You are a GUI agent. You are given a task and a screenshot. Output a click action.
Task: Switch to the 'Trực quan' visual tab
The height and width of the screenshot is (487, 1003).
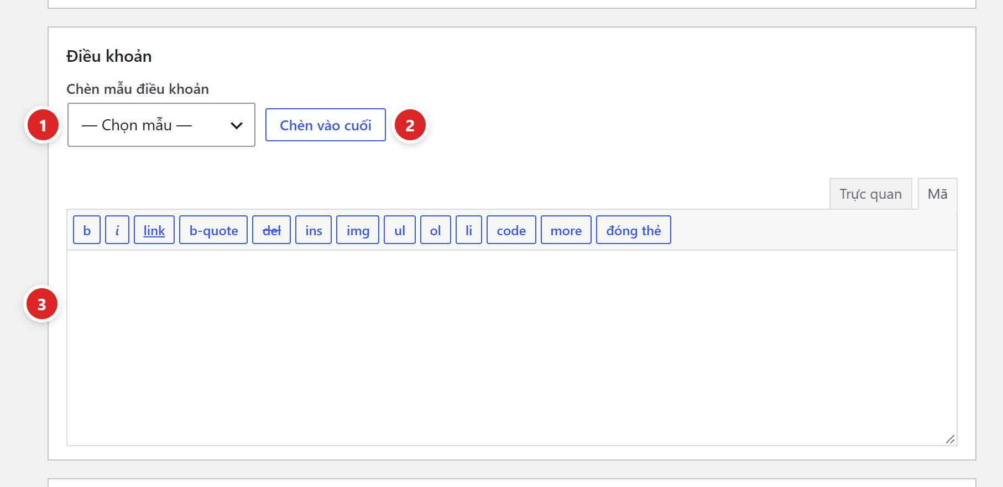[871, 194]
